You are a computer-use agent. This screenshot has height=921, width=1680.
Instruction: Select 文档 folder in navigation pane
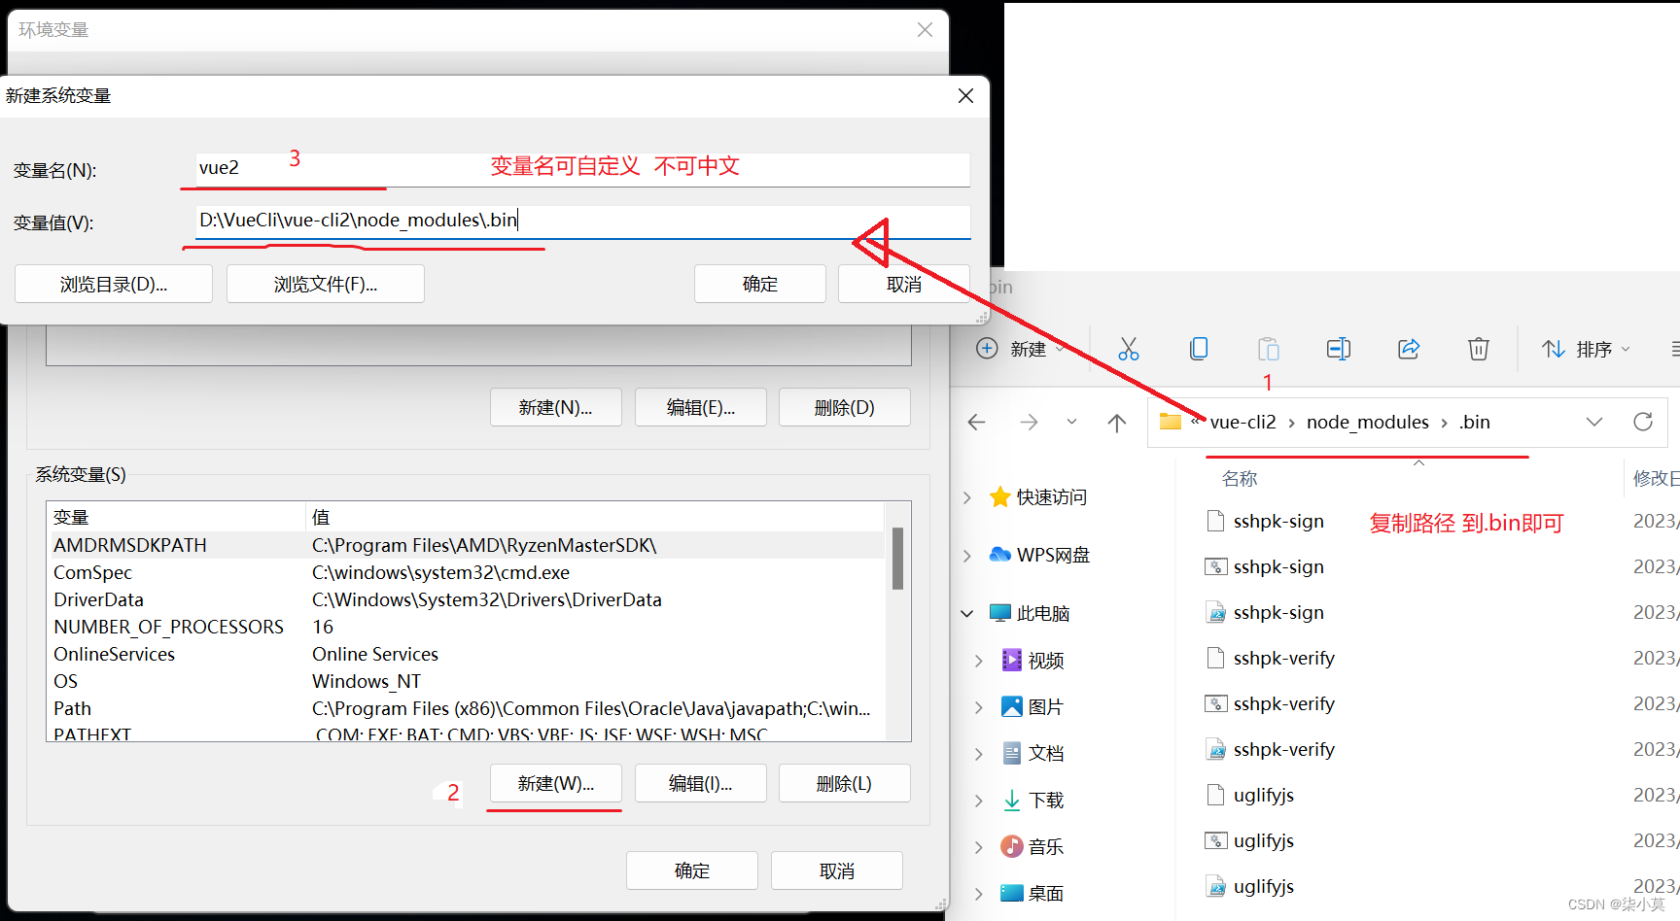coord(1032,754)
